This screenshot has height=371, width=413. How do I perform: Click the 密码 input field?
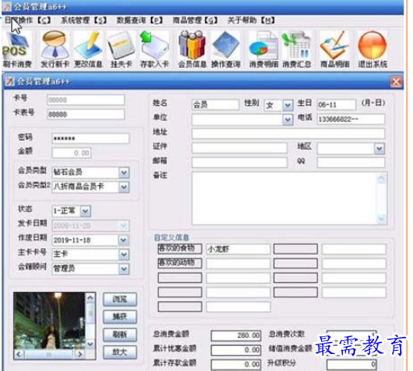90,138
